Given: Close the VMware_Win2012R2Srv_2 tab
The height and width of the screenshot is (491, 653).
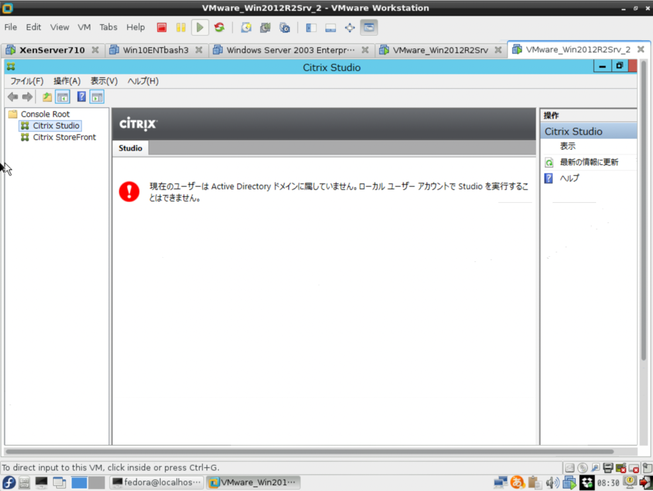Looking at the screenshot, I should [x=641, y=50].
